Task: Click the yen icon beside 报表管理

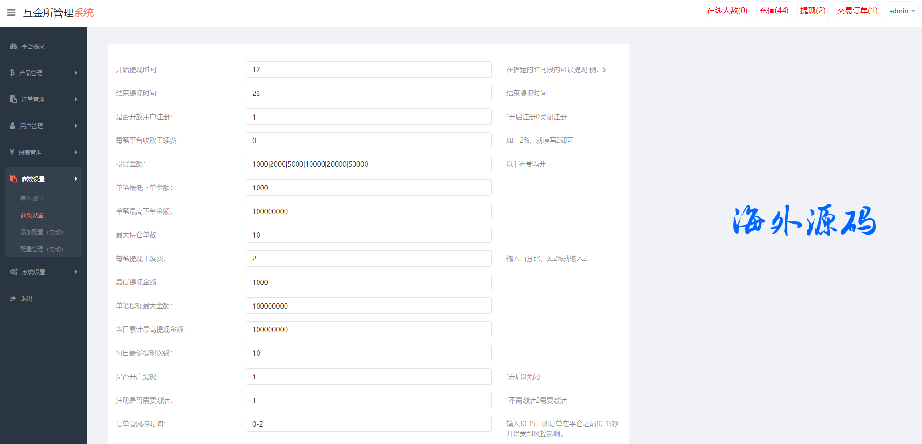Action: pyautogui.click(x=12, y=152)
